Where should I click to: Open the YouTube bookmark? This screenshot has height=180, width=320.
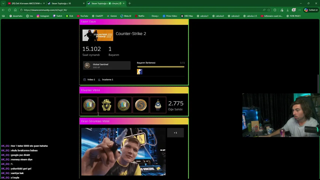(x=82, y=16)
